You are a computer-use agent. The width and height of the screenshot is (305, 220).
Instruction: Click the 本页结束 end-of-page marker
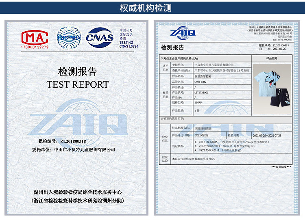tap(281, 167)
